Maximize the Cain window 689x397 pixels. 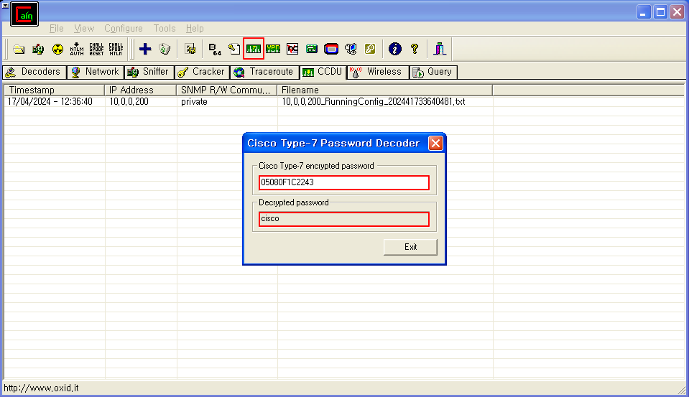(660, 12)
